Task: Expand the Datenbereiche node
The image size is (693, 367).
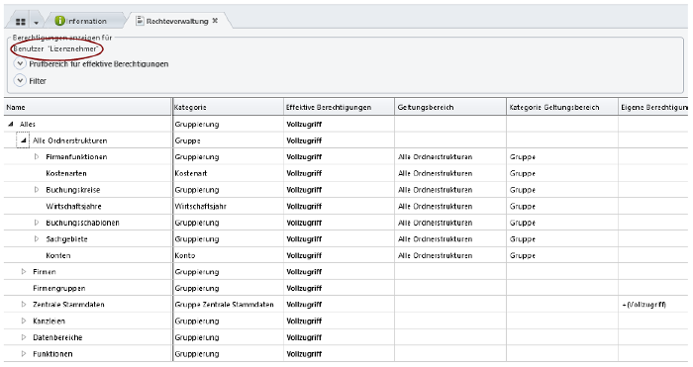Action: 24,337
